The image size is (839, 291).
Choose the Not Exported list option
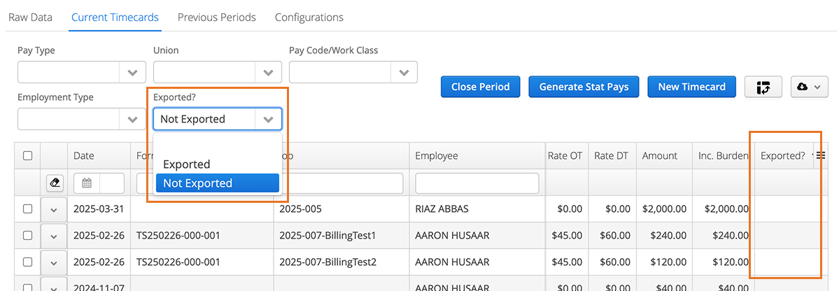pos(217,183)
